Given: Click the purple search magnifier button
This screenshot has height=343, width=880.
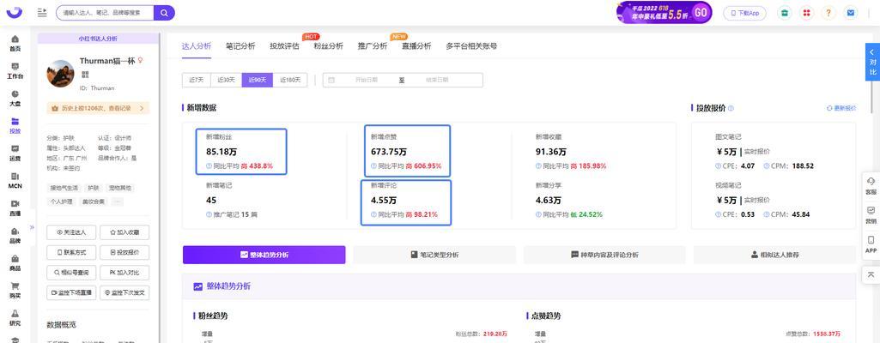Looking at the screenshot, I should [x=164, y=12].
